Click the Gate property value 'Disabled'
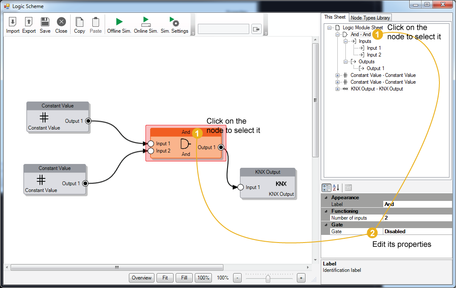Viewport: 456px width, 288px height. (418, 232)
